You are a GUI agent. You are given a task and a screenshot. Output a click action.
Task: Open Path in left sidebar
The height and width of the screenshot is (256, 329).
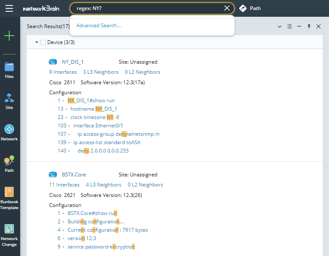tap(9, 164)
